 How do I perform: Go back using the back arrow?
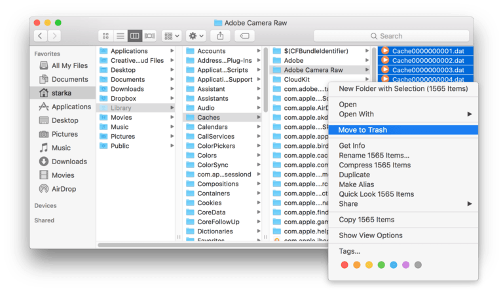pyautogui.click(x=41, y=36)
